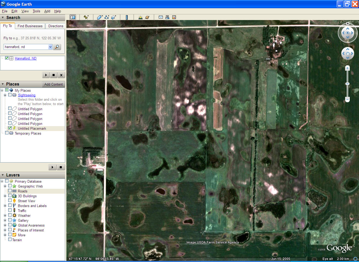359x262 pixels.
Task: Select the Global Awareness layer row
Action: point(31,225)
